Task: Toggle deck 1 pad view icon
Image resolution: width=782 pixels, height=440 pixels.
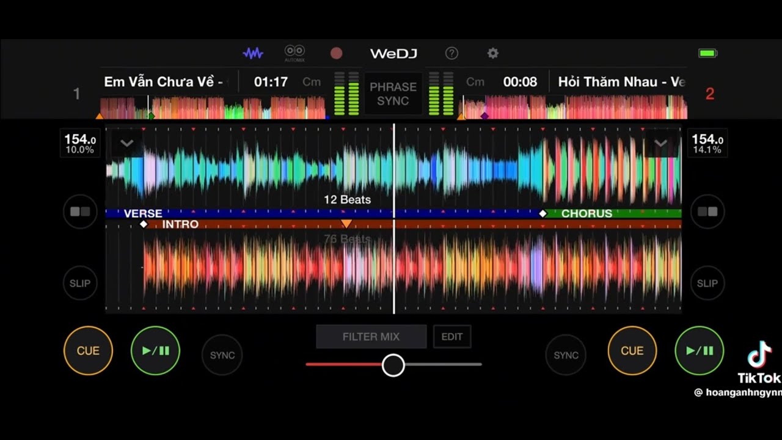Action: pyautogui.click(x=80, y=211)
